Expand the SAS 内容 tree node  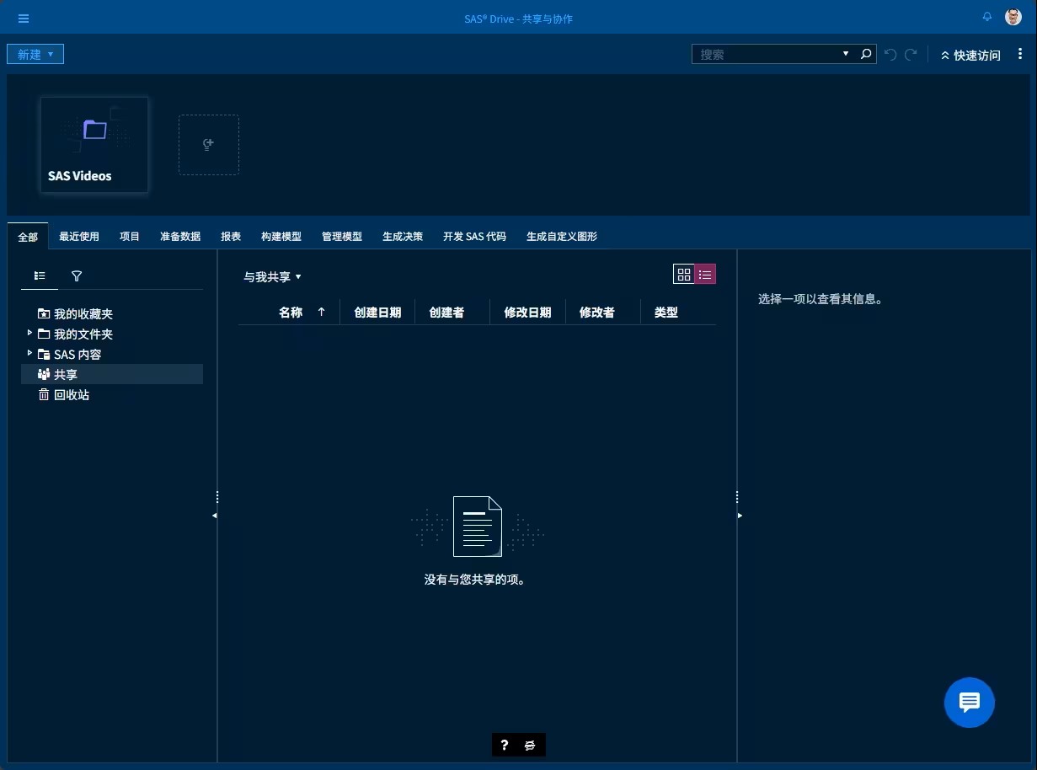point(29,353)
